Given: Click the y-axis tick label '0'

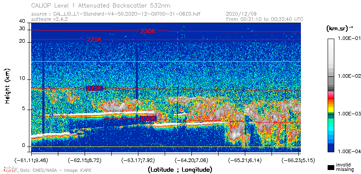Looking at the screenshot, I should (x=24, y=146).
